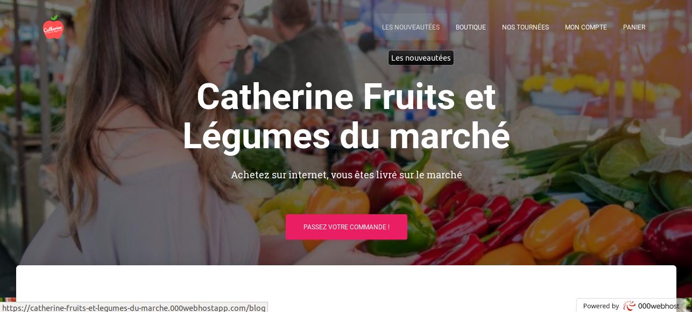Open the Les Nouveautées menu item

click(411, 27)
